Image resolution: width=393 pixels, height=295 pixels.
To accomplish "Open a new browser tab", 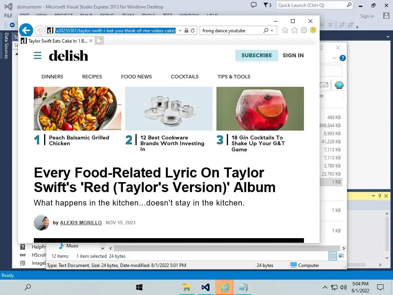I will [99, 41].
